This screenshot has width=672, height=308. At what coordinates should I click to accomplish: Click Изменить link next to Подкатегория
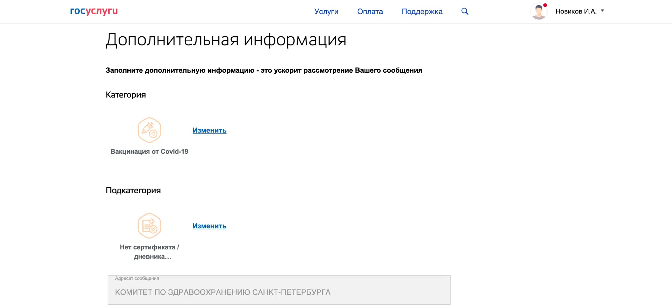pyautogui.click(x=209, y=226)
